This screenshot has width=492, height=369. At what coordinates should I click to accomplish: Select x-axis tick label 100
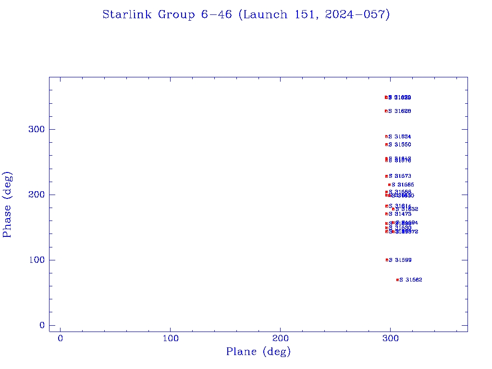tap(171, 339)
